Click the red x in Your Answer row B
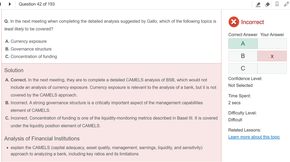Viewport: 290px width, 162px height. tap(272, 56)
